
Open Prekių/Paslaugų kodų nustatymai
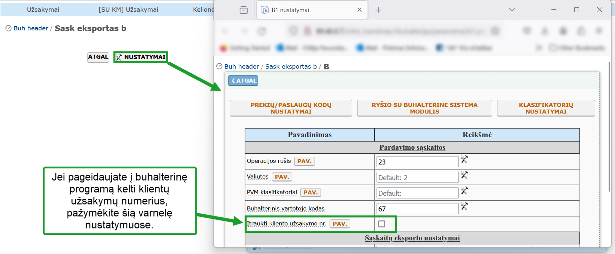tap(291, 108)
